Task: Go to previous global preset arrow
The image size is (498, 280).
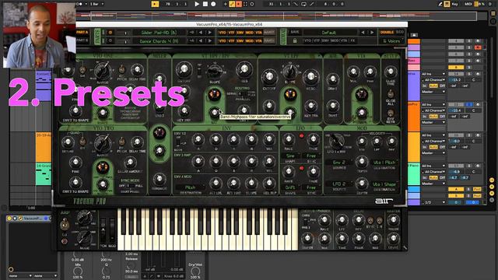Action: coord(363,33)
